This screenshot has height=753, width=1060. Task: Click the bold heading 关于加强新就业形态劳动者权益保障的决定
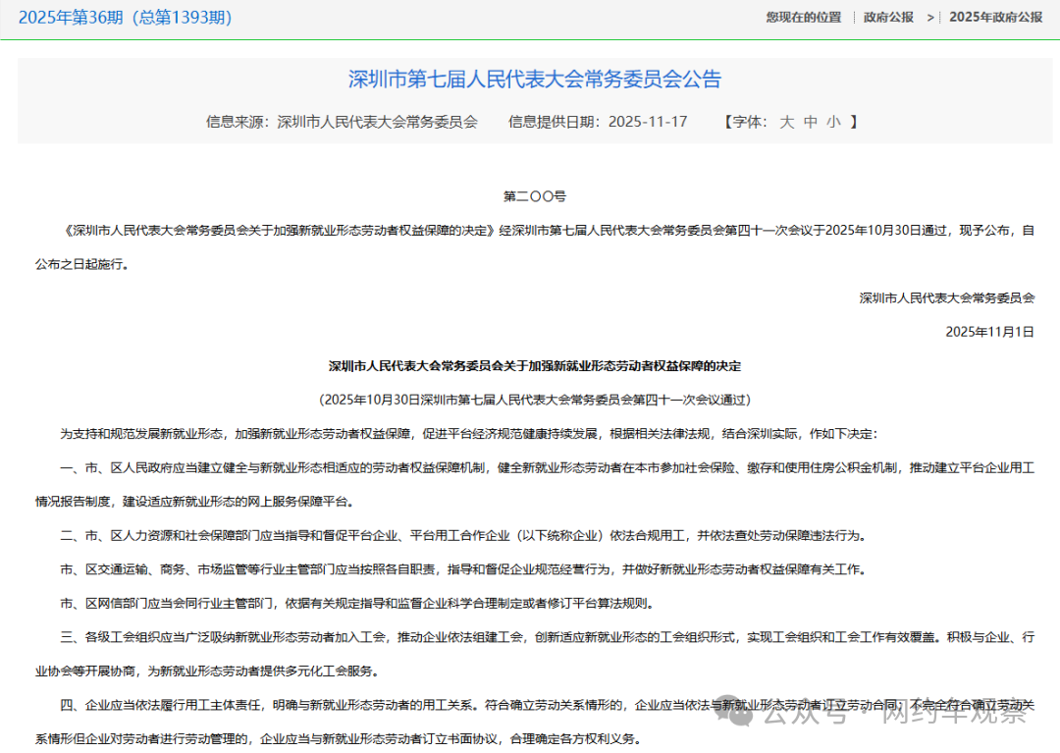point(535,366)
